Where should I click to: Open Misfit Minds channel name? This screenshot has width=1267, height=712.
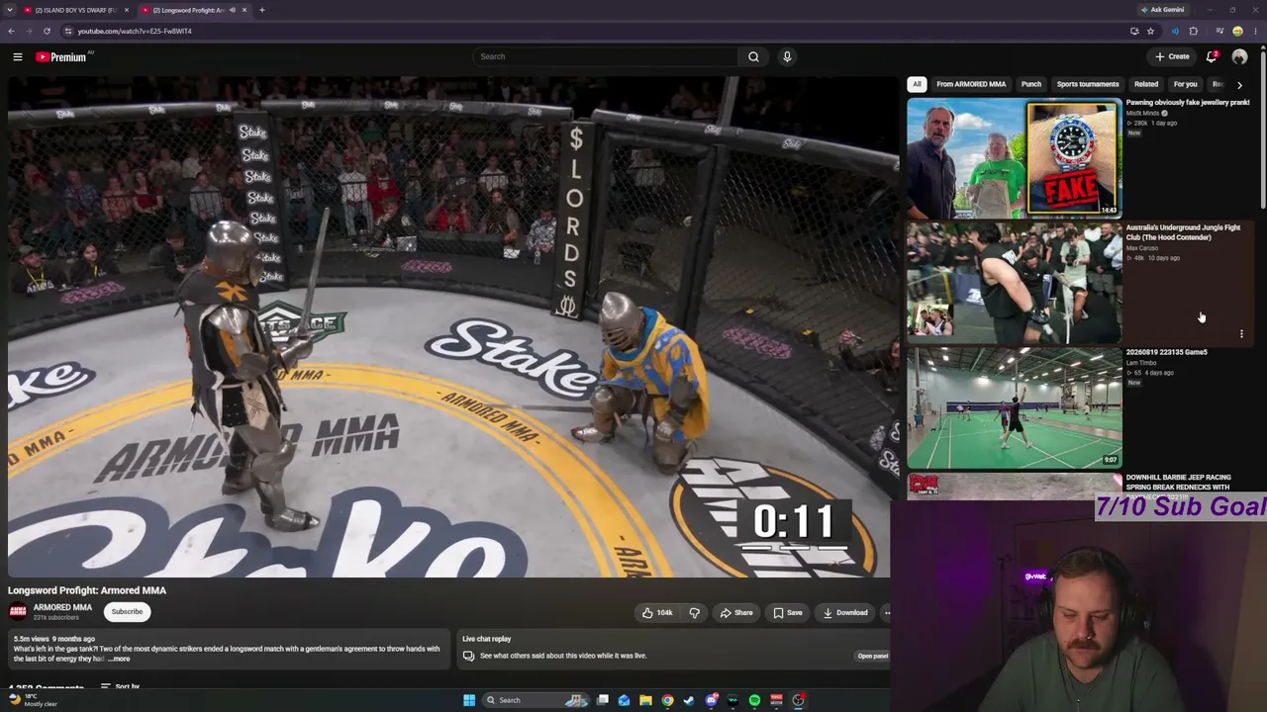pyautogui.click(x=1142, y=113)
